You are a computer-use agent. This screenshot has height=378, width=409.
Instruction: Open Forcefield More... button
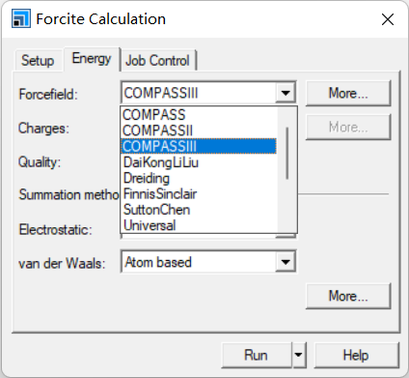(348, 93)
